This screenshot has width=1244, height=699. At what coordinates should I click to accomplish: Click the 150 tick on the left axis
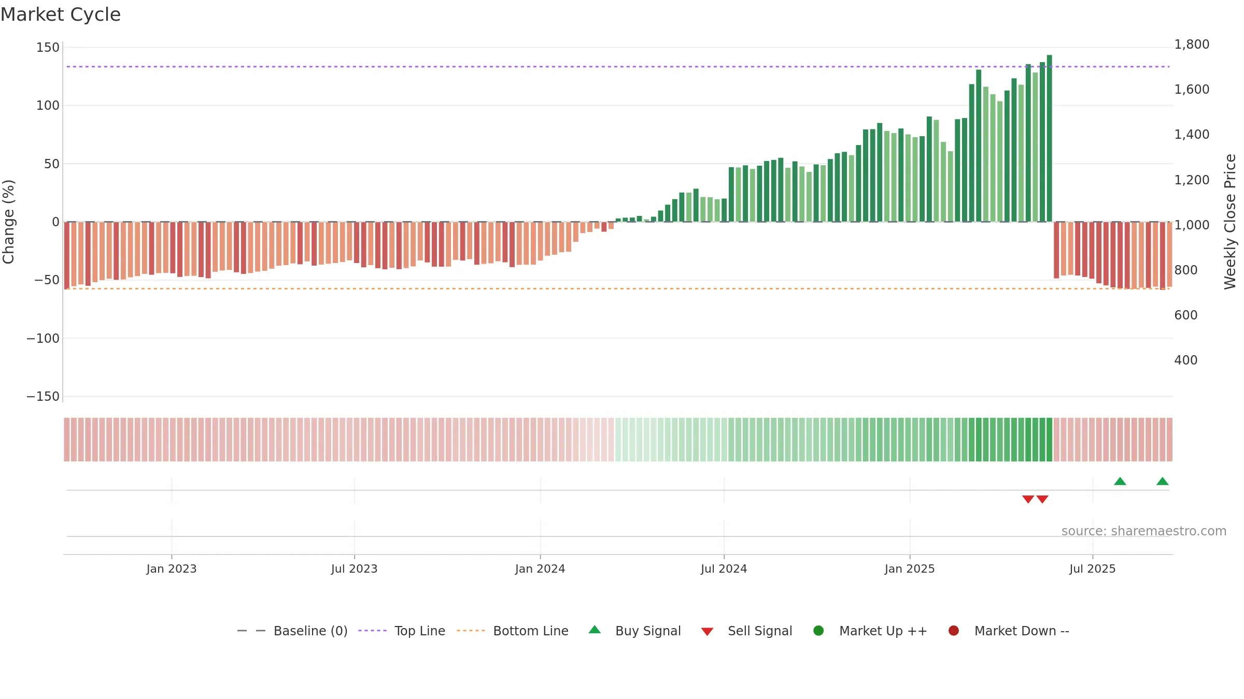tap(48, 48)
